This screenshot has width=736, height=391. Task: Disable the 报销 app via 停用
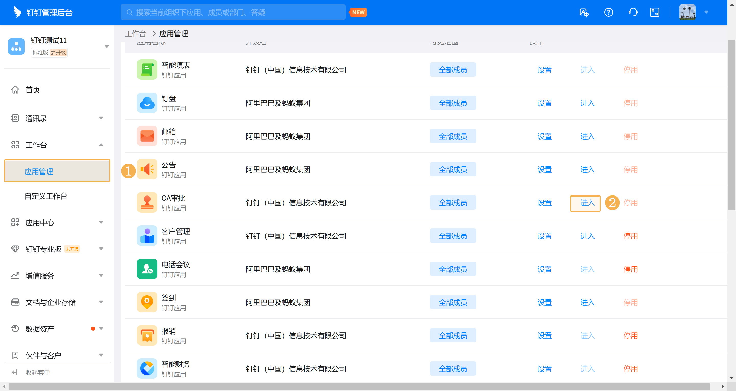[x=630, y=336]
